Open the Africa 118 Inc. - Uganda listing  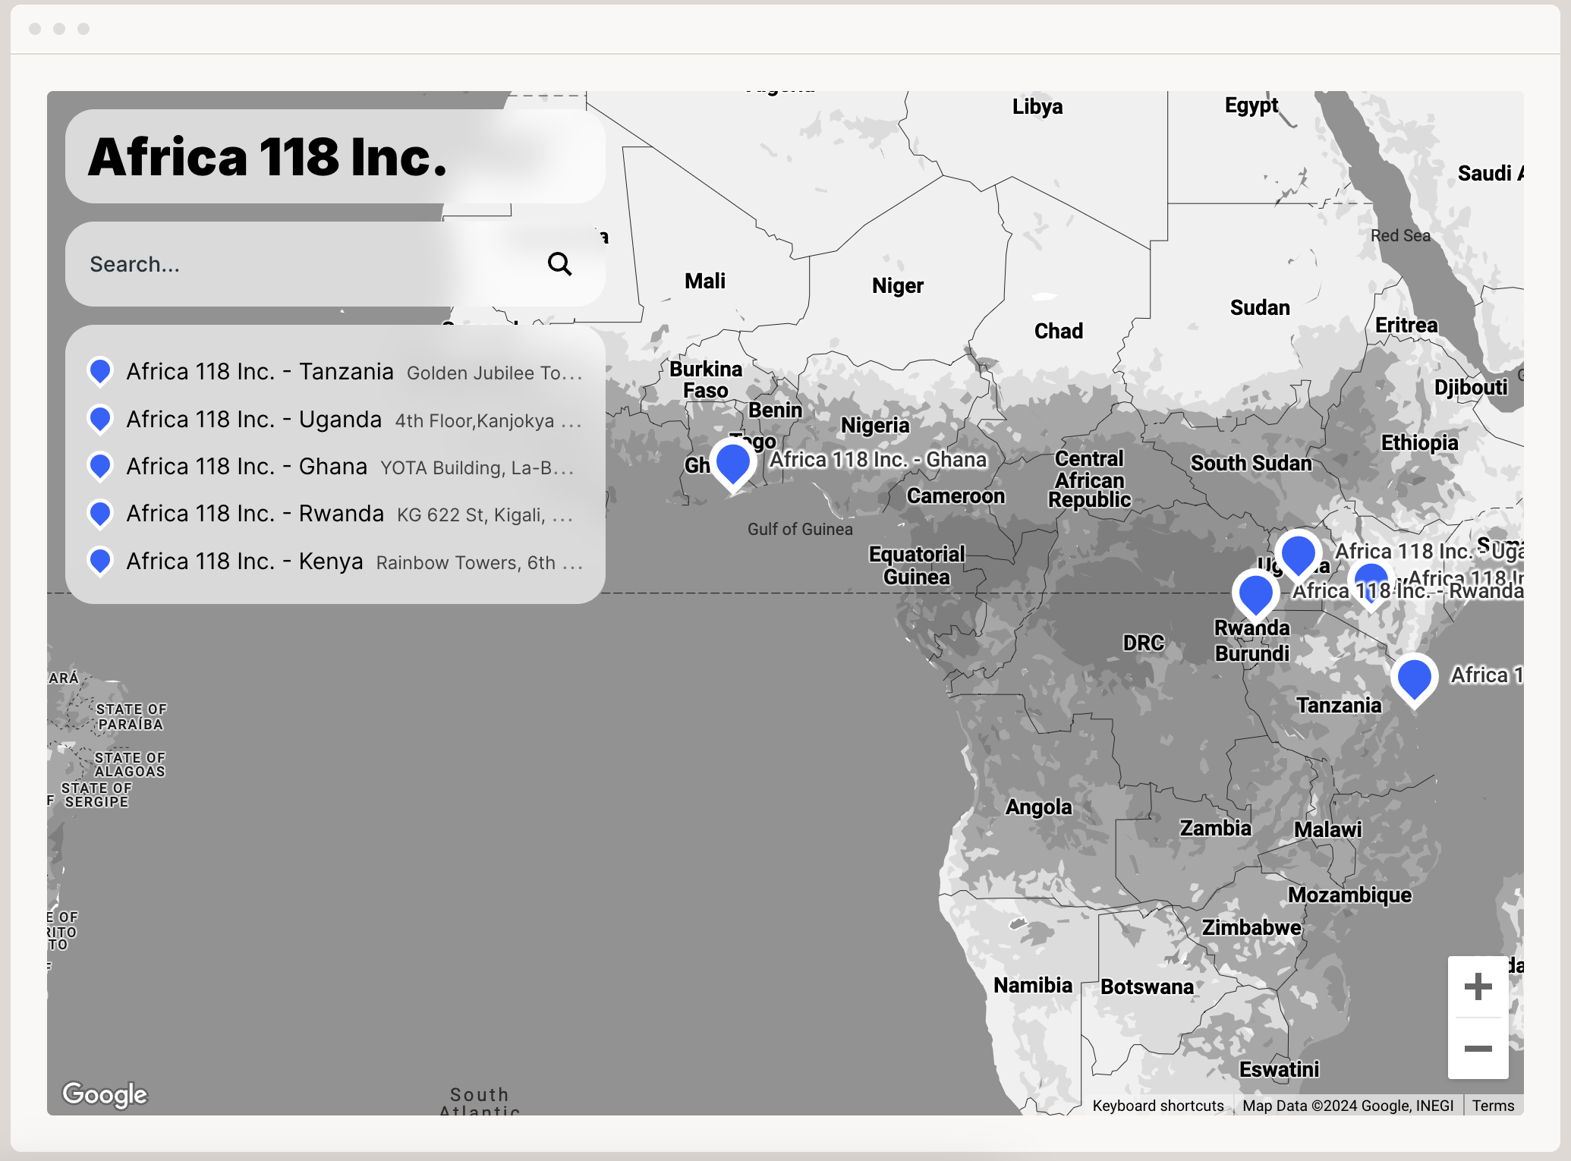[254, 419]
